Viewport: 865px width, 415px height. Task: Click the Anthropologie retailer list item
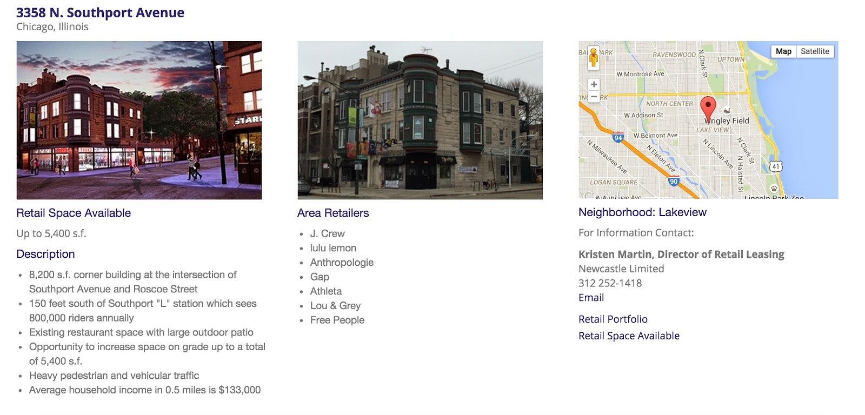point(342,263)
